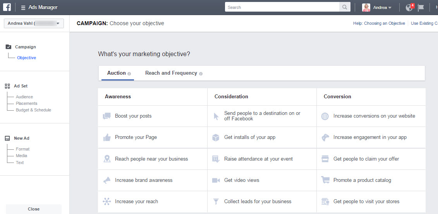Click the search magnifier button

345,7
